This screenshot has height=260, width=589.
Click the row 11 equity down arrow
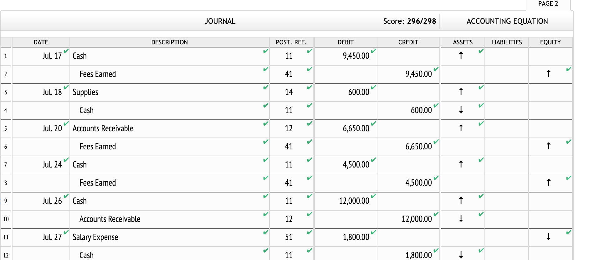click(x=548, y=237)
